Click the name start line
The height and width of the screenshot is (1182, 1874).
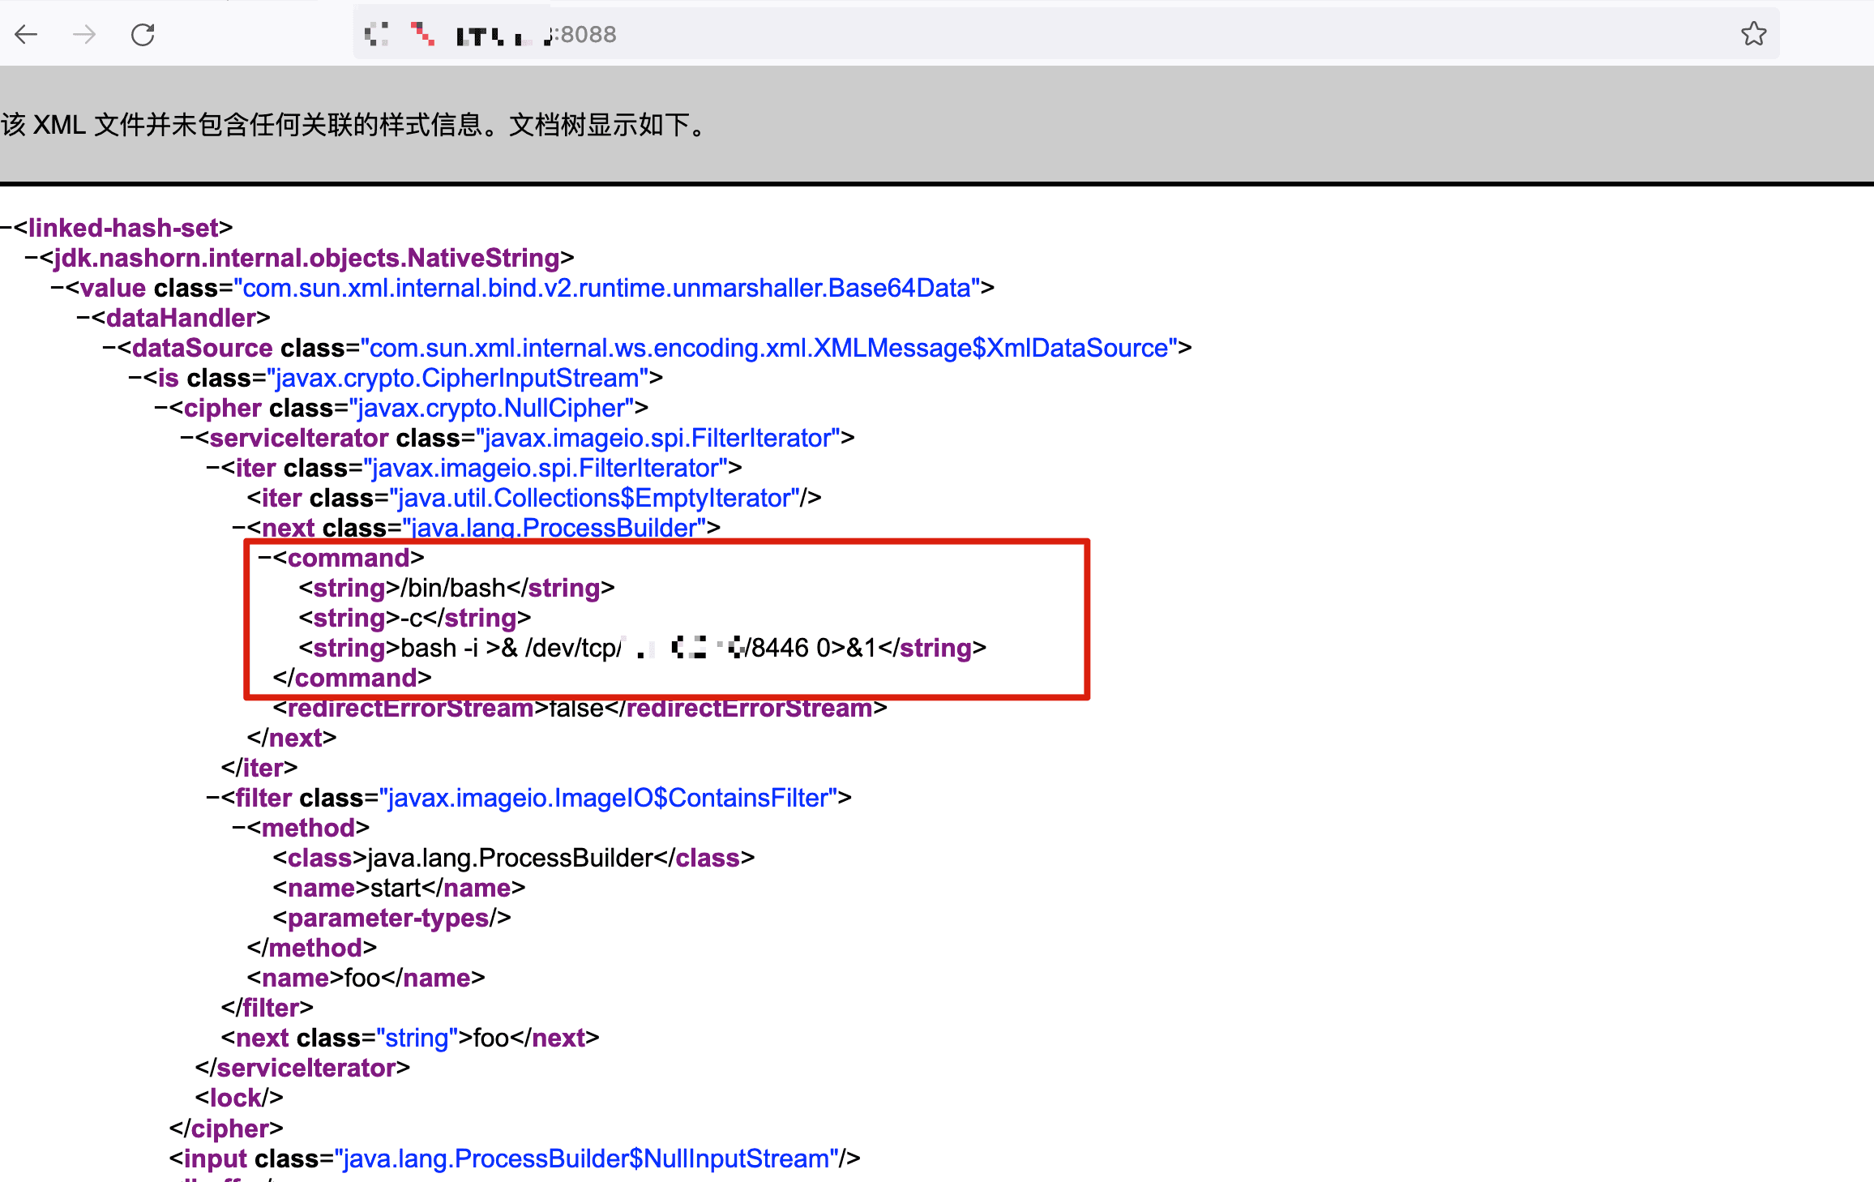399,888
